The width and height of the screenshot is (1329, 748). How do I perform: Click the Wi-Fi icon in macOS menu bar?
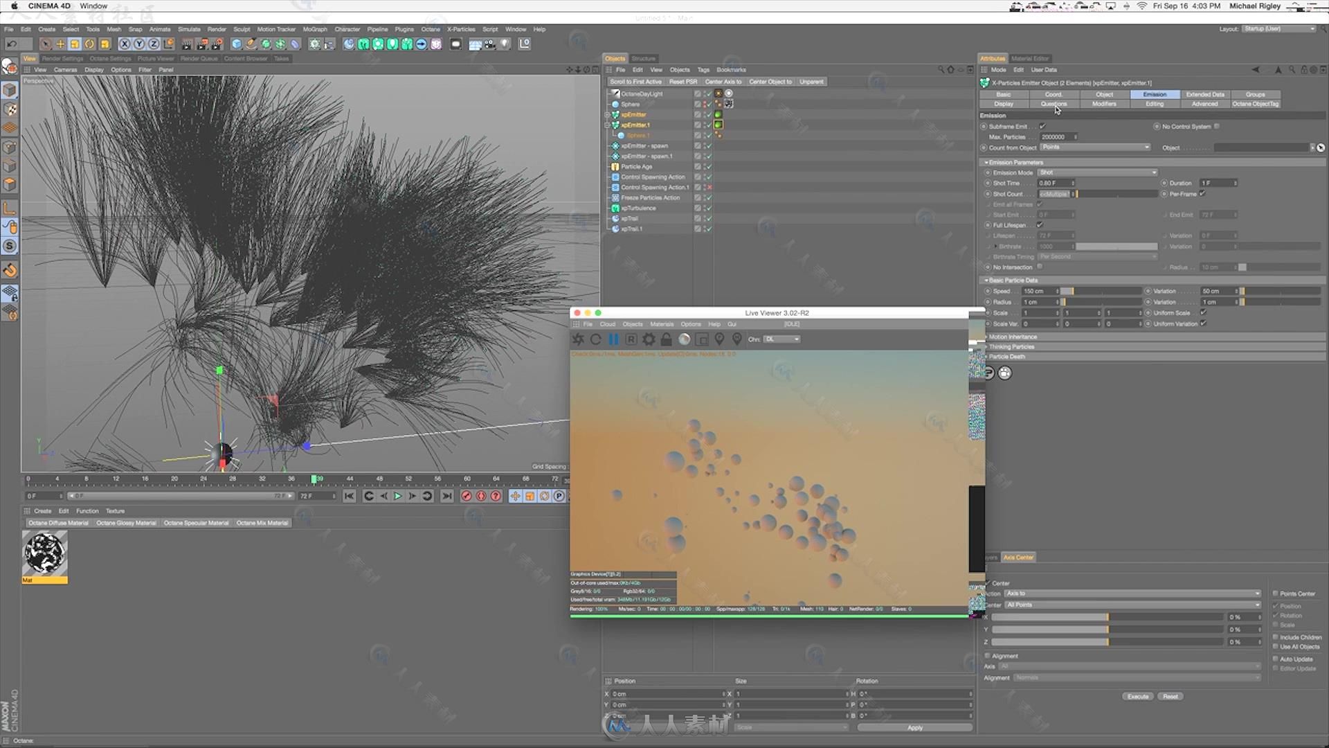click(1142, 6)
